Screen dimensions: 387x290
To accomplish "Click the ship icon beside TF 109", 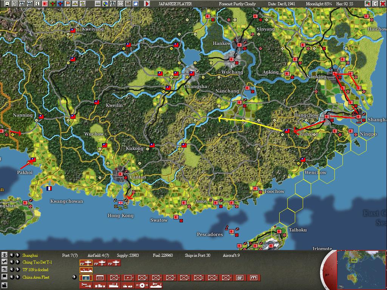I will click(4, 269).
